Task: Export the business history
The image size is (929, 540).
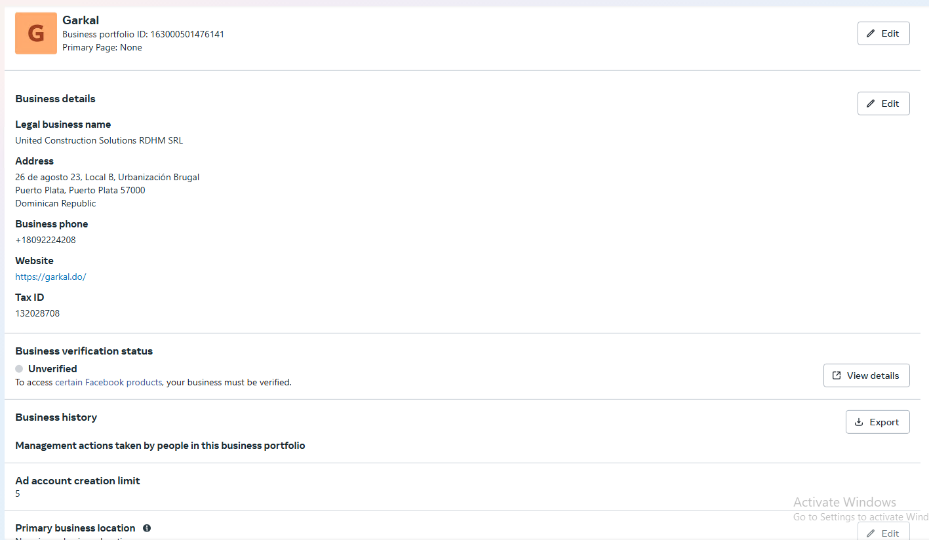Action: pyautogui.click(x=877, y=422)
